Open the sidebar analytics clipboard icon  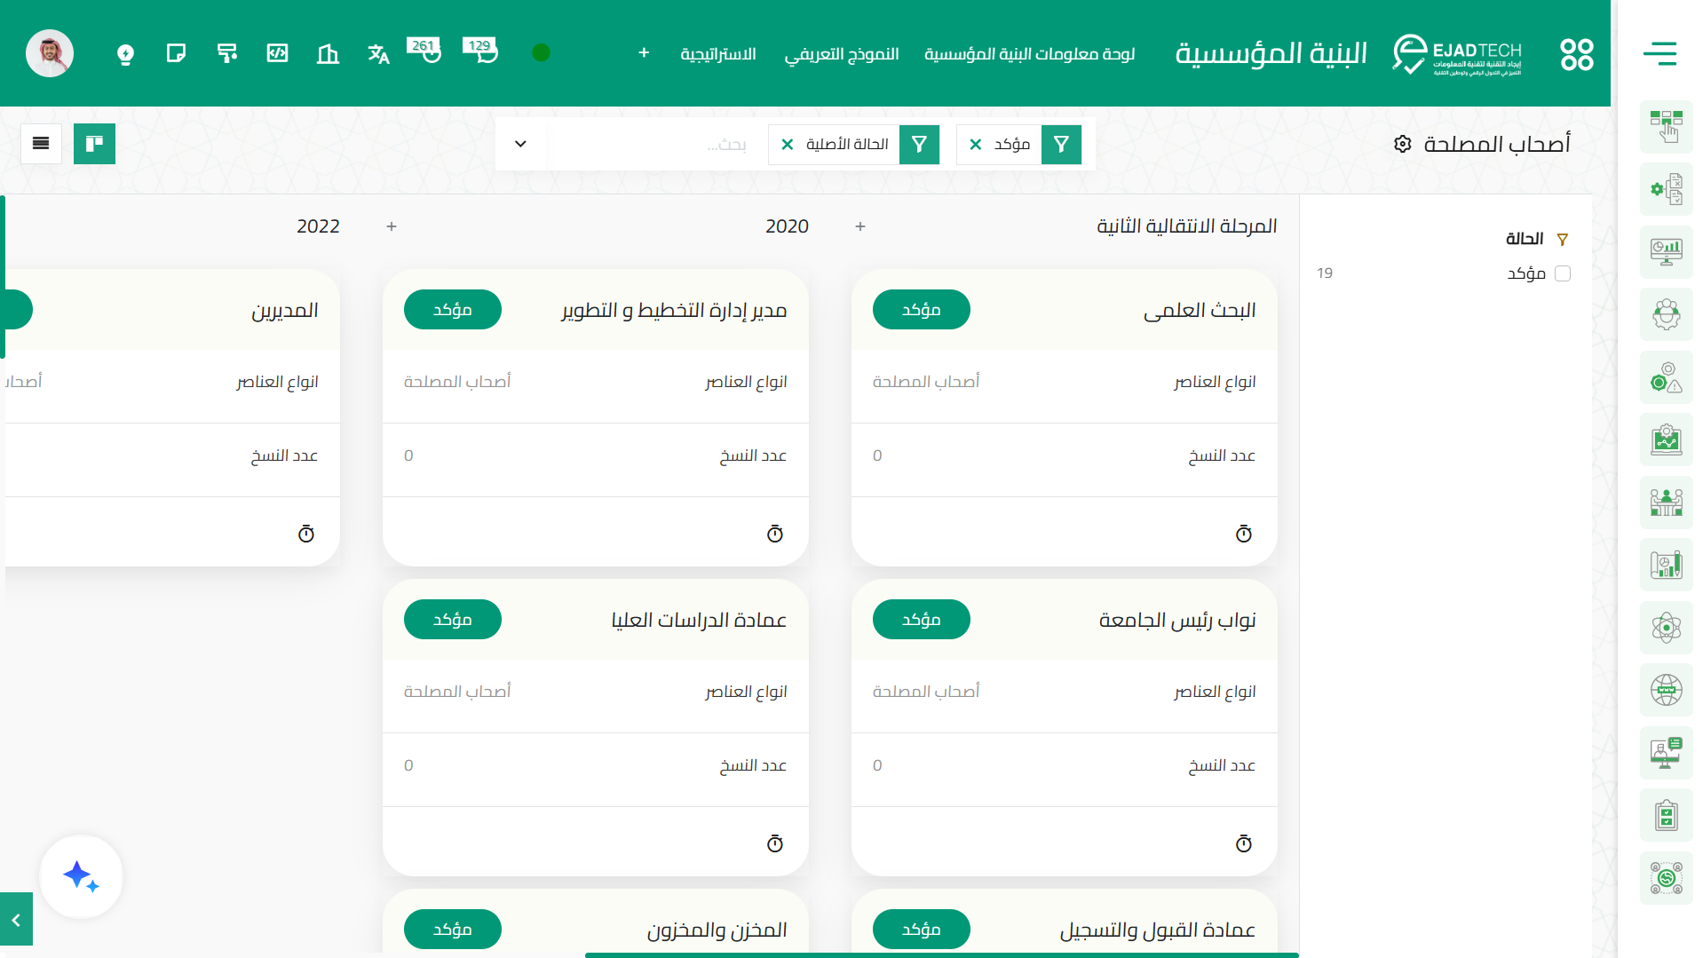(1667, 439)
